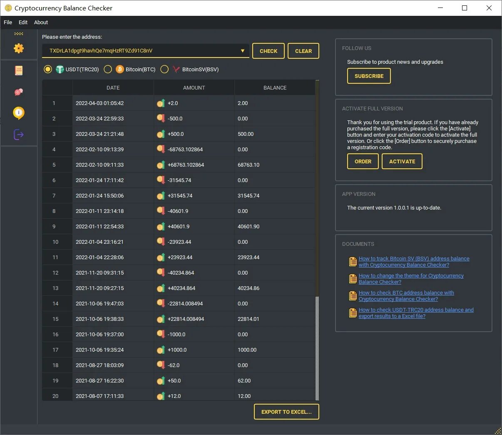This screenshot has height=435, width=502.
Task: Click the ORDER button
Action: click(363, 161)
